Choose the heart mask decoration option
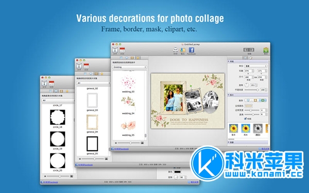309x193 pixels. point(248,100)
